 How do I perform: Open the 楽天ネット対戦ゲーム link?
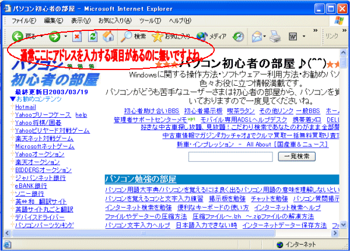(x=44, y=138)
